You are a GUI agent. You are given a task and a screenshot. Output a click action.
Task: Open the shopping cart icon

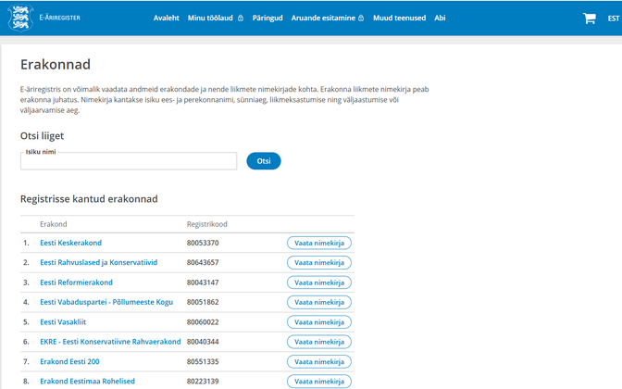(589, 19)
